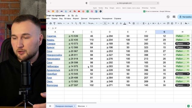Open the Справка menu
The height and width of the screenshot is (108, 192).
click(x=118, y=19)
